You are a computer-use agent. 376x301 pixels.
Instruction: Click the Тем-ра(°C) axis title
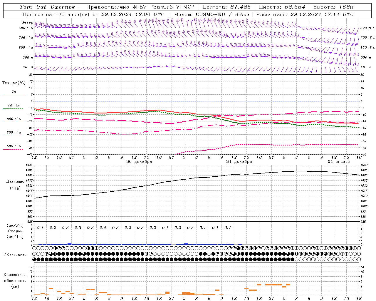(x=14, y=83)
